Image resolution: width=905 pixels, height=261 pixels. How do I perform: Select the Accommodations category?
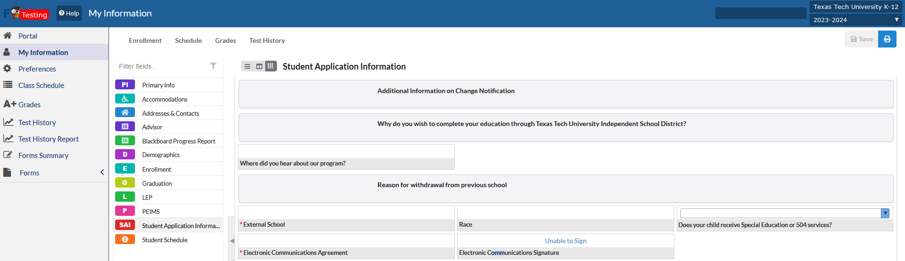coord(165,99)
